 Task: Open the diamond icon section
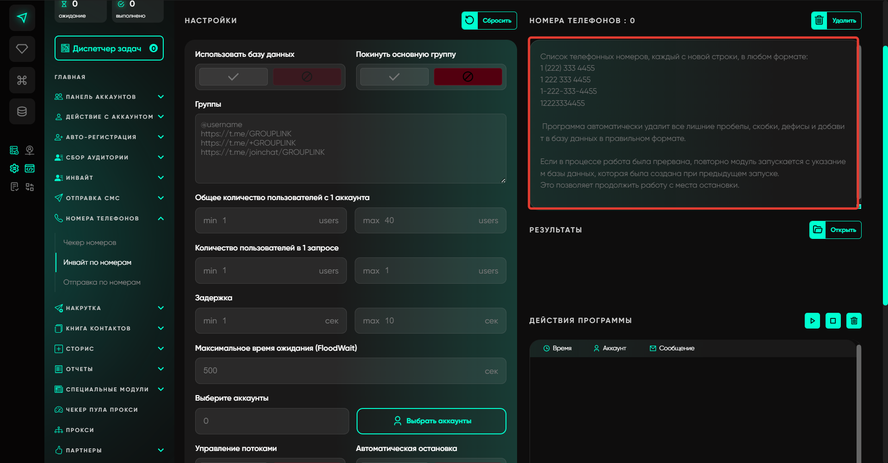pyautogui.click(x=22, y=49)
